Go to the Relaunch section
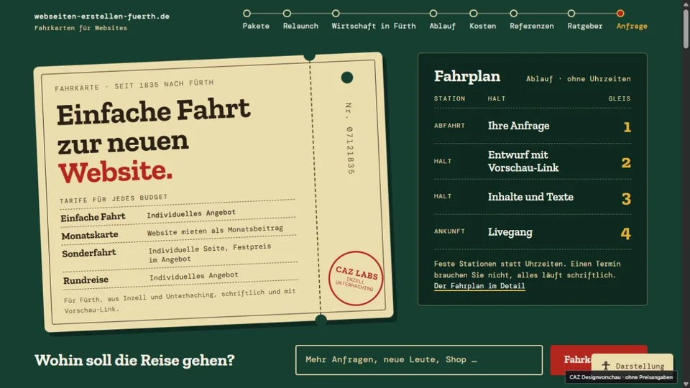This screenshot has height=388, width=690. pyautogui.click(x=300, y=26)
